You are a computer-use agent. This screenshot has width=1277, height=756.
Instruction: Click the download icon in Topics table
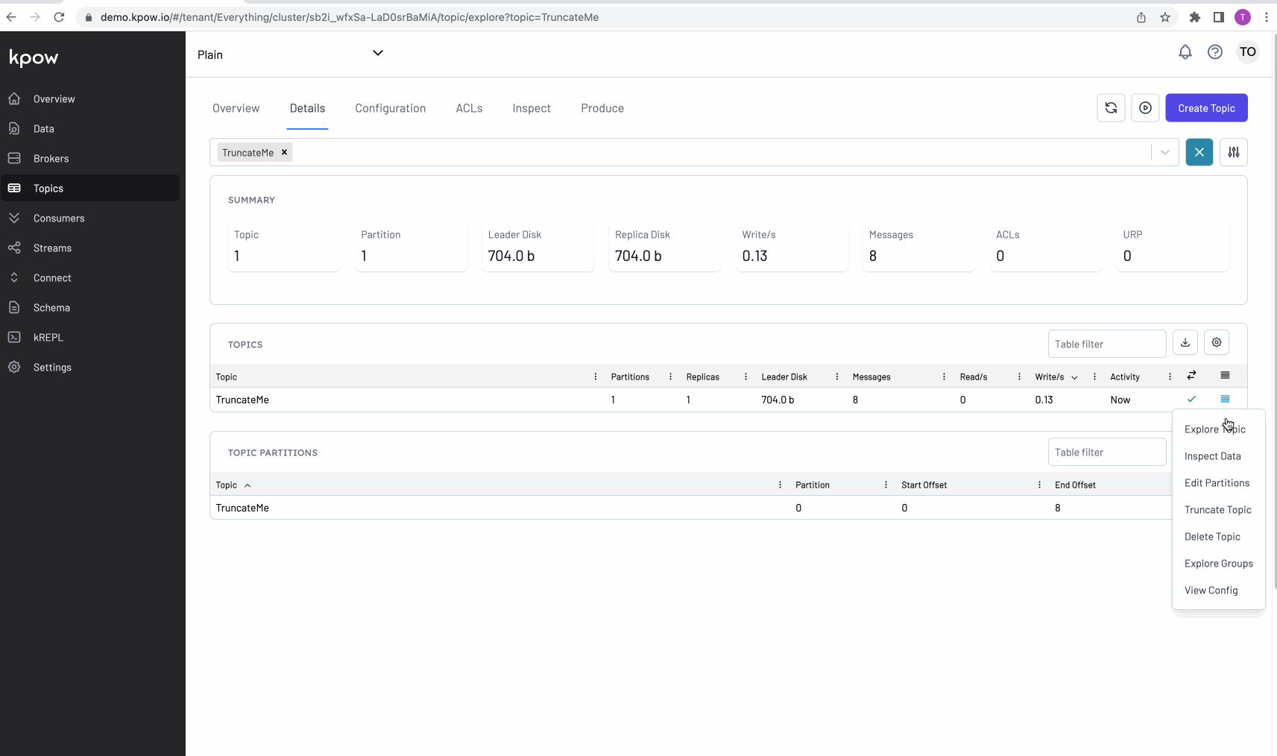point(1185,343)
